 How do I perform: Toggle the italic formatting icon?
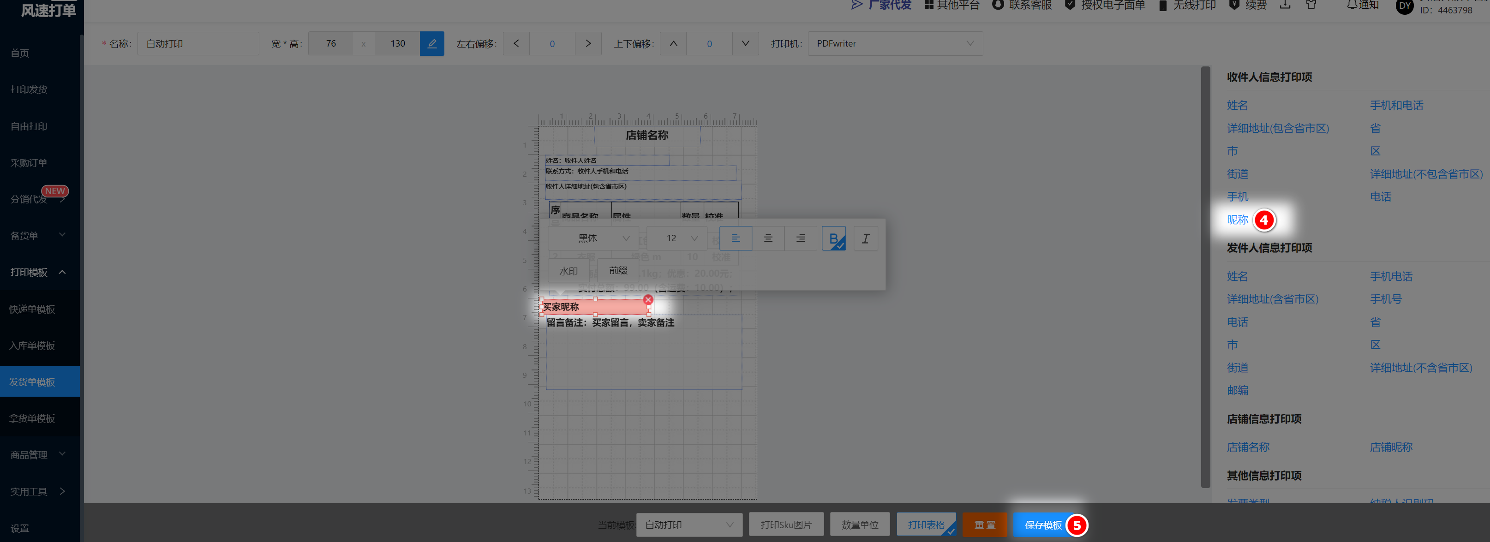click(865, 238)
